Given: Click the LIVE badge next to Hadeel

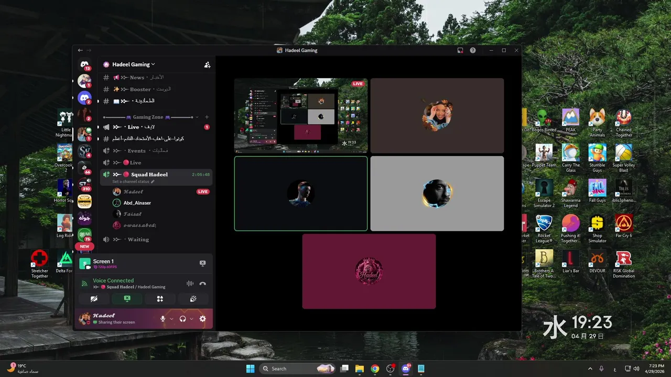Looking at the screenshot, I should tap(203, 192).
